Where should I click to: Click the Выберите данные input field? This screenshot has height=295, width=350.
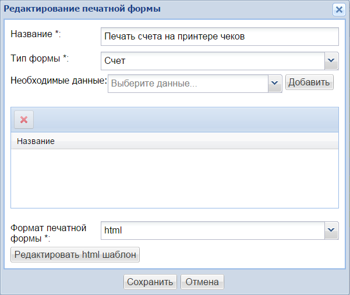coord(188,83)
